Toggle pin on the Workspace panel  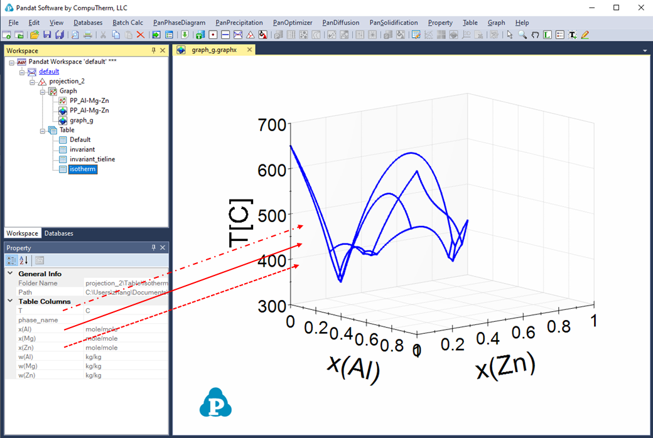click(154, 51)
